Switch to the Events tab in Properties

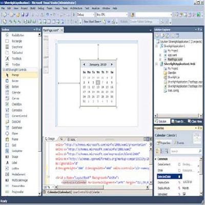pyautogui.click(x=179, y=143)
